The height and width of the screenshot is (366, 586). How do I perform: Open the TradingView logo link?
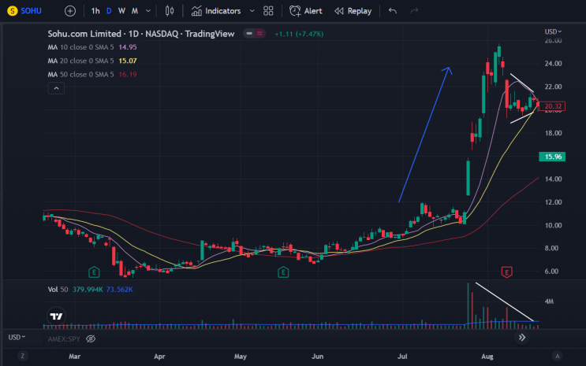pyautogui.click(x=57, y=316)
